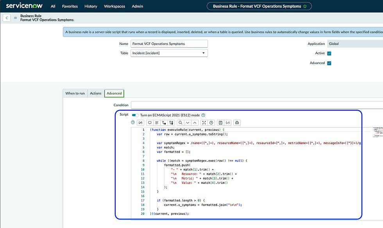Toggle comment on selected script lines
Viewport: 383px width, 228px height.
point(150,123)
